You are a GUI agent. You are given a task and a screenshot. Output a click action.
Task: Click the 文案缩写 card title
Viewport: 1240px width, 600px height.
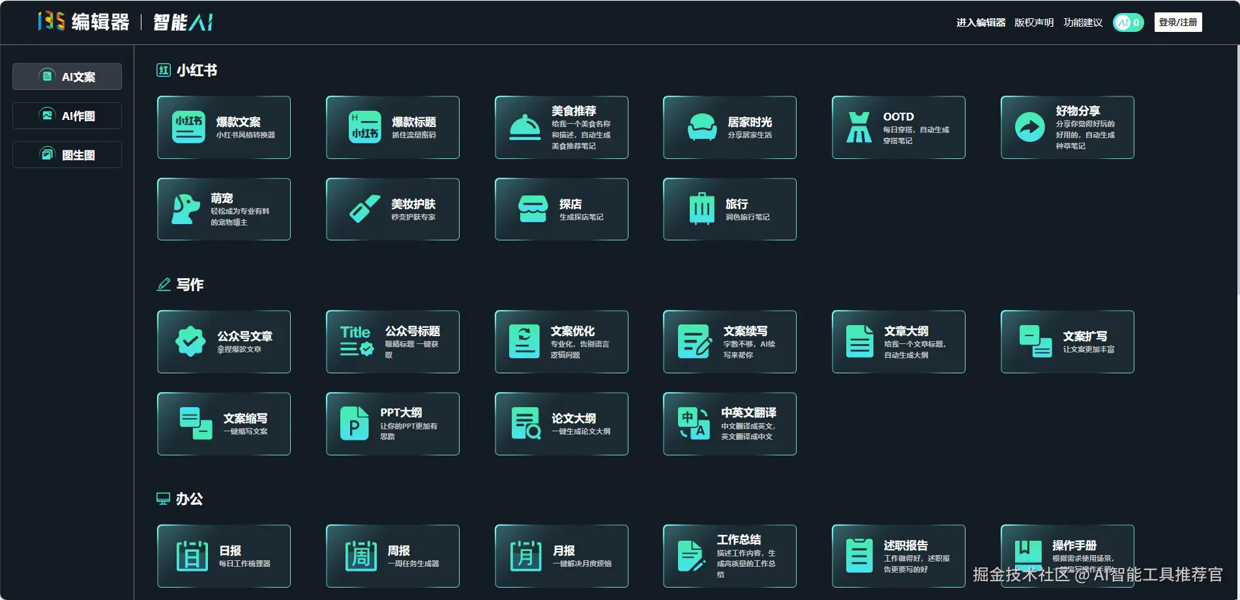(x=245, y=418)
